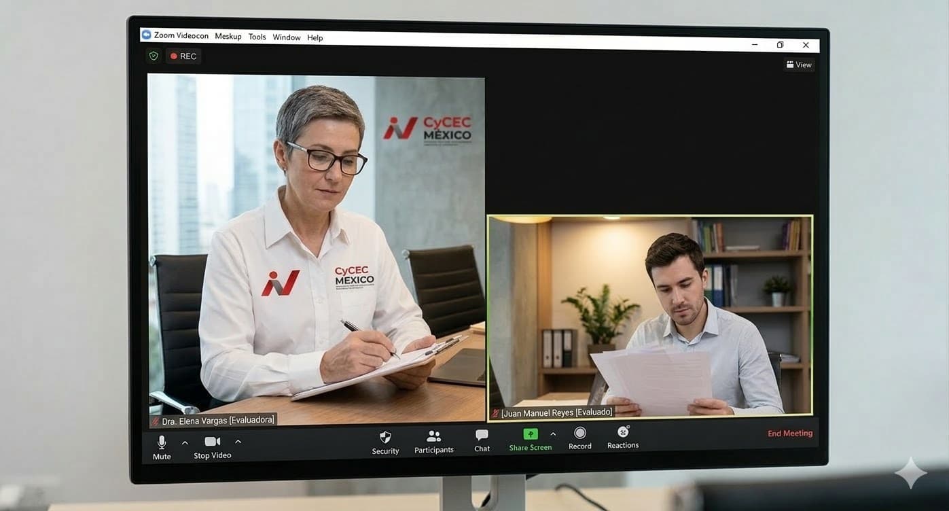Viewport: 949px width, 511px height.
Task: Click the green Share Screen icon
Action: coord(530,434)
